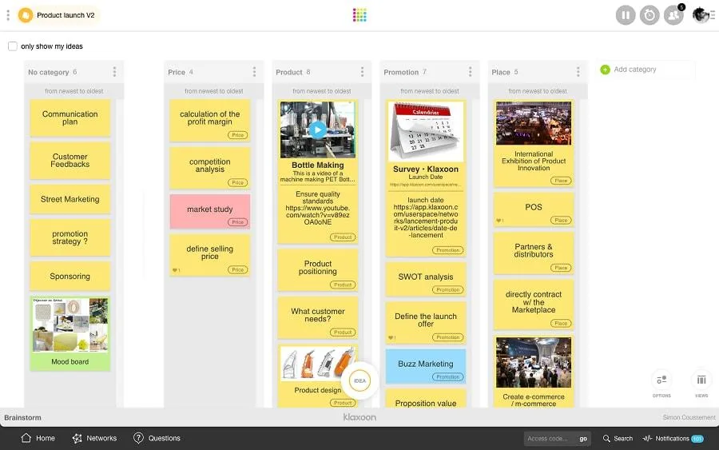Like the Define the launch offer heart
Image resolution: width=719 pixels, height=450 pixels.
(x=391, y=337)
